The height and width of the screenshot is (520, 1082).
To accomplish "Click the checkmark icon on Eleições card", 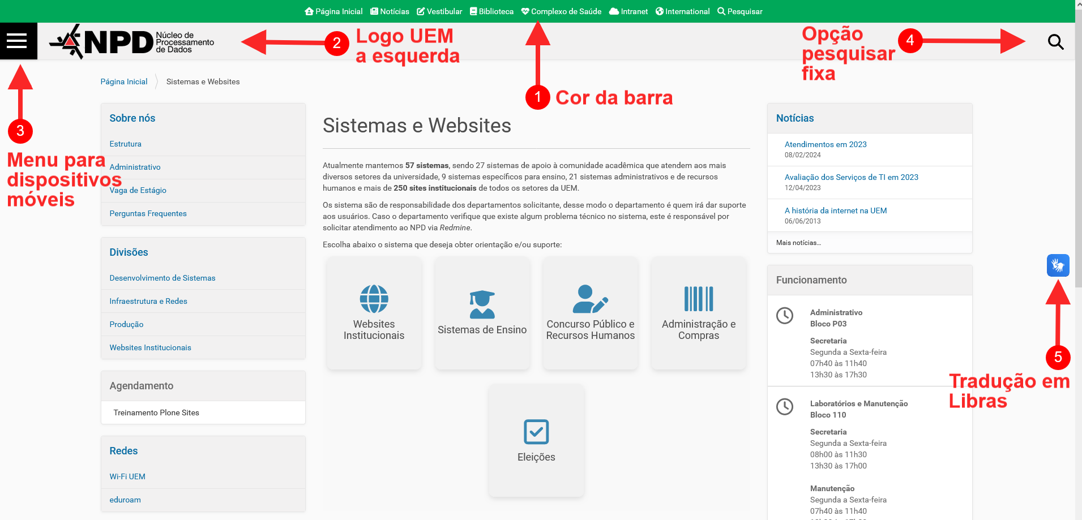I will 536,431.
